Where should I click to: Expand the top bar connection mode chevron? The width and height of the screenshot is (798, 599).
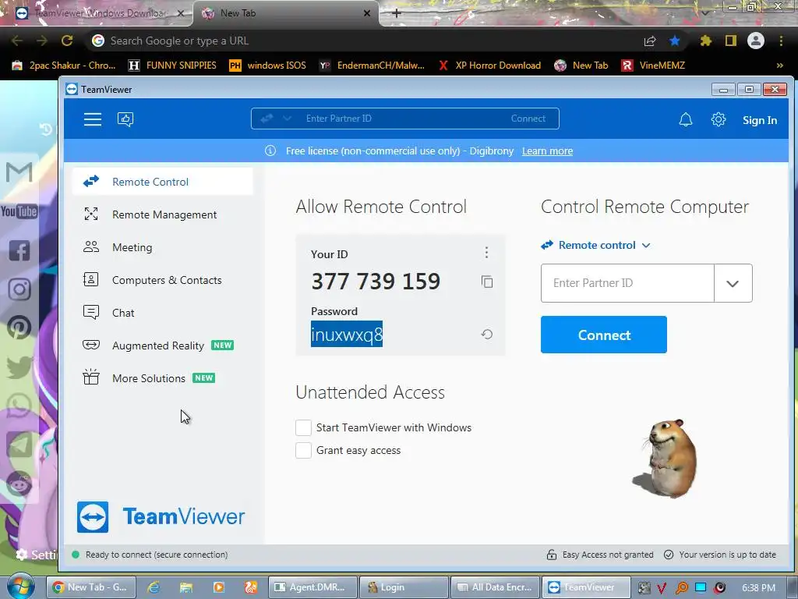pos(287,119)
